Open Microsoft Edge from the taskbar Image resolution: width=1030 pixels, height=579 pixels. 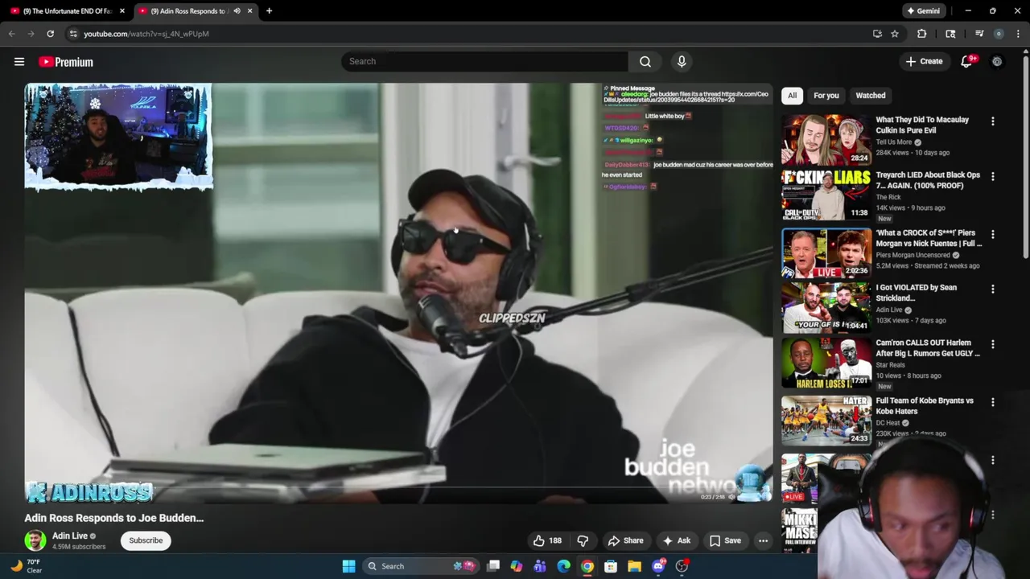(x=563, y=566)
